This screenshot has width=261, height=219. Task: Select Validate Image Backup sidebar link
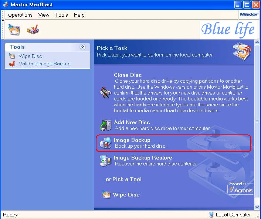[45, 64]
